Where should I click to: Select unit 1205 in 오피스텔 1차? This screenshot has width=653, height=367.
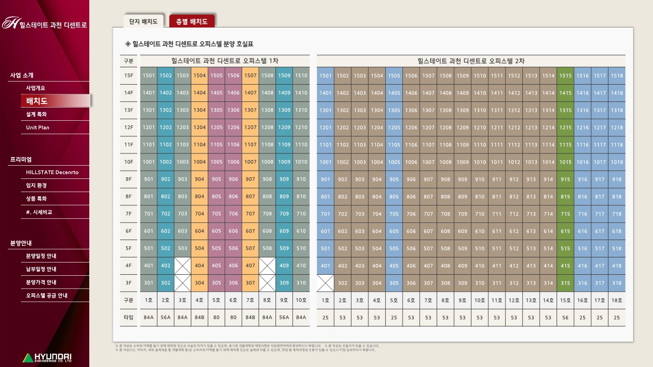[x=216, y=127]
